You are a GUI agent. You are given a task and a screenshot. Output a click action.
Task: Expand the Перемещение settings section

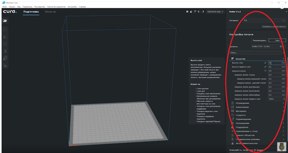257,119
